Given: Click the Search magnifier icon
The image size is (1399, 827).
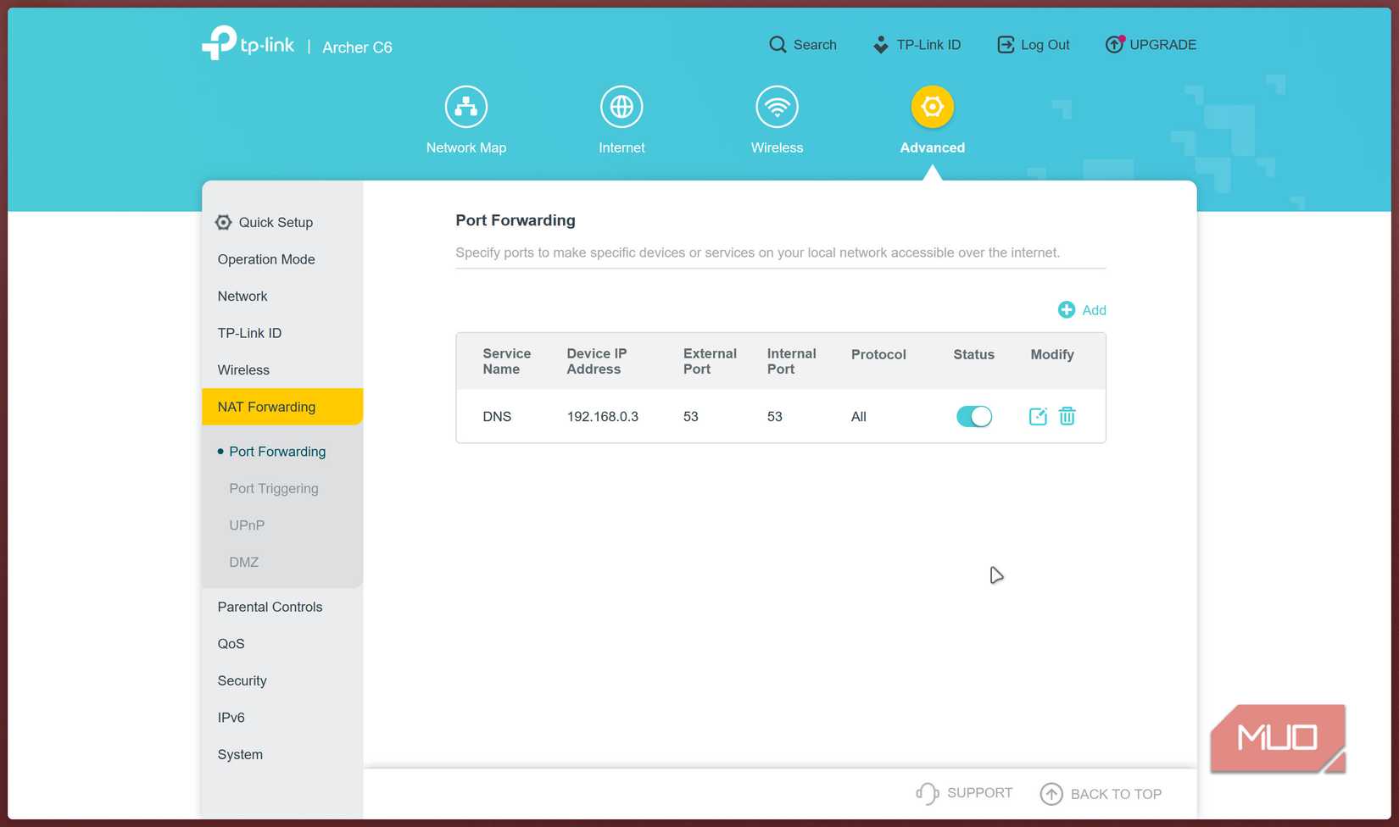Looking at the screenshot, I should coord(778,45).
